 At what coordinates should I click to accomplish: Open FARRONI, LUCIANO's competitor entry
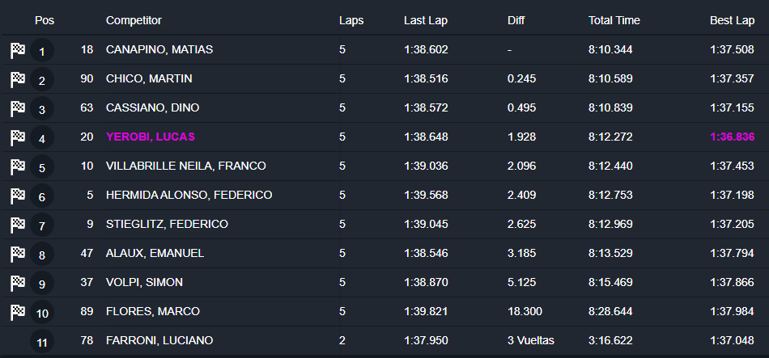159,341
